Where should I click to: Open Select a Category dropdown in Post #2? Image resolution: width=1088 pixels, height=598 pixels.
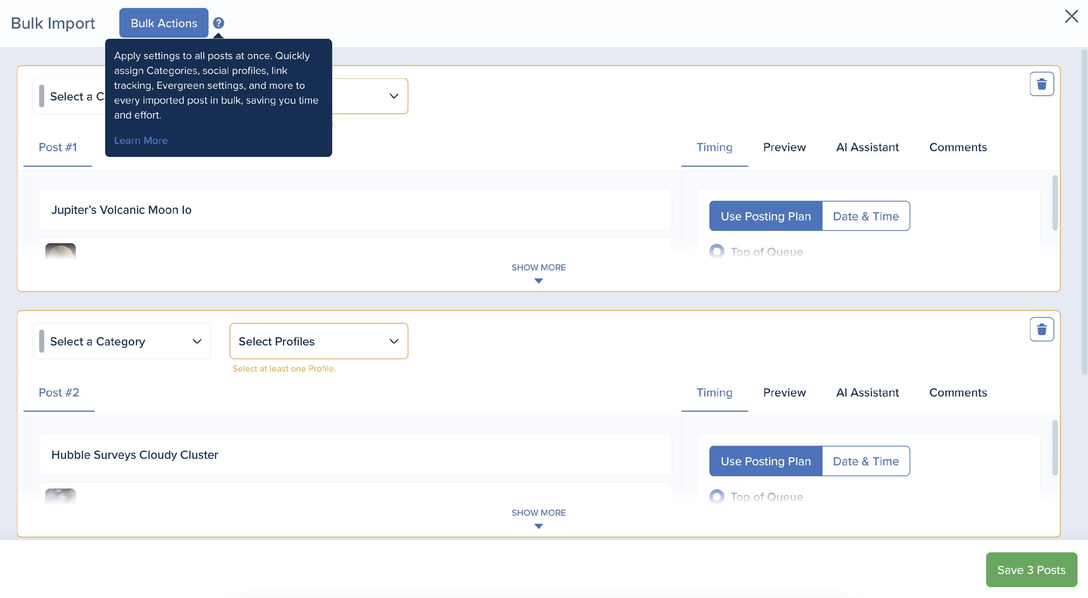pos(121,341)
